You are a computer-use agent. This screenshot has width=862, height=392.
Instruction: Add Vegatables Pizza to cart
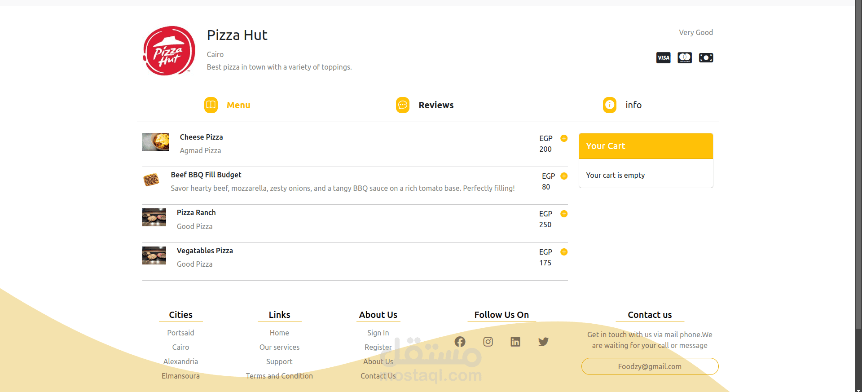tap(564, 252)
